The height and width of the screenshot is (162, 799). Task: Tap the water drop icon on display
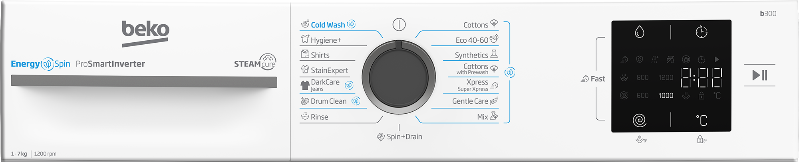point(639,32)
